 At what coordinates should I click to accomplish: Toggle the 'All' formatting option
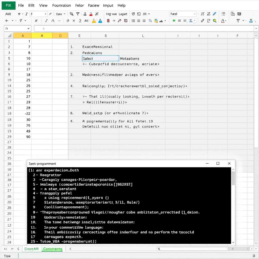pos(86,21)
